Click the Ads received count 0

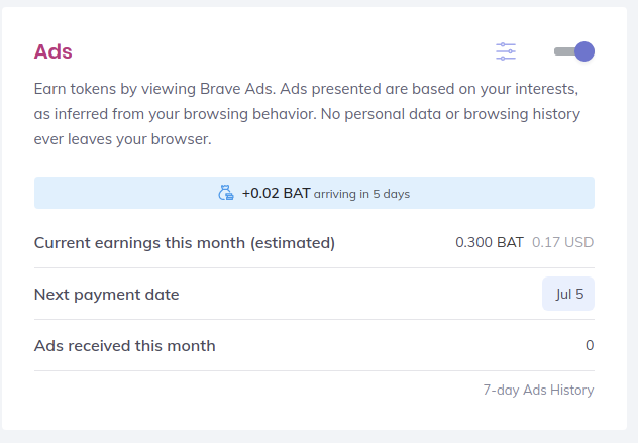[x=590, y=346]
